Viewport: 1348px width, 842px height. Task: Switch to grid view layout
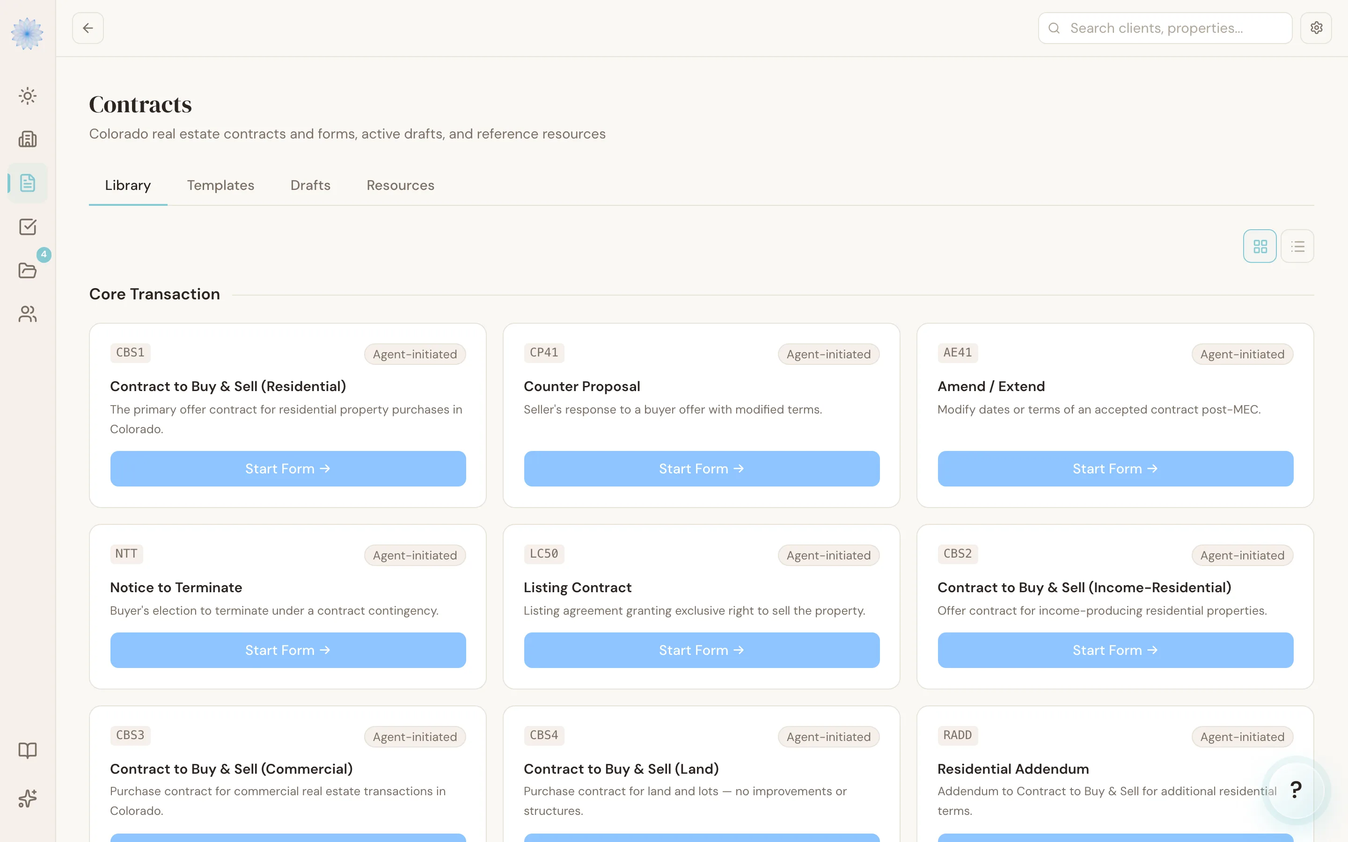tap(1260, 246)
